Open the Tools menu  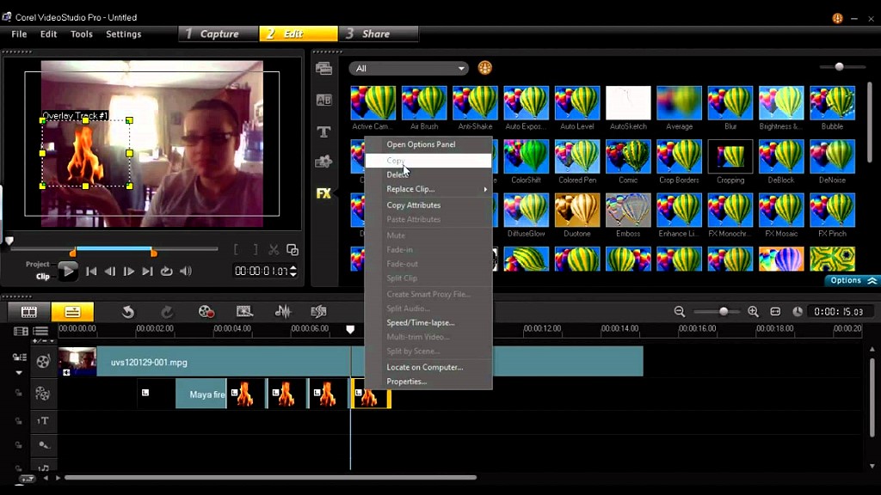82,34
